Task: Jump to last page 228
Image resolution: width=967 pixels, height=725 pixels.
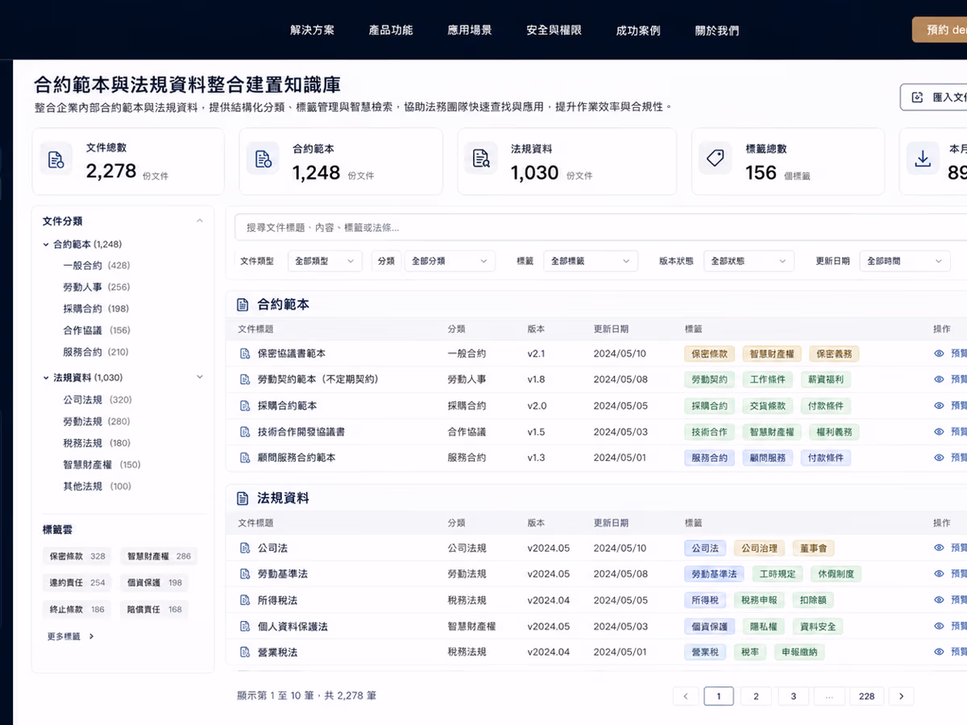Action: tap(867, 696)
